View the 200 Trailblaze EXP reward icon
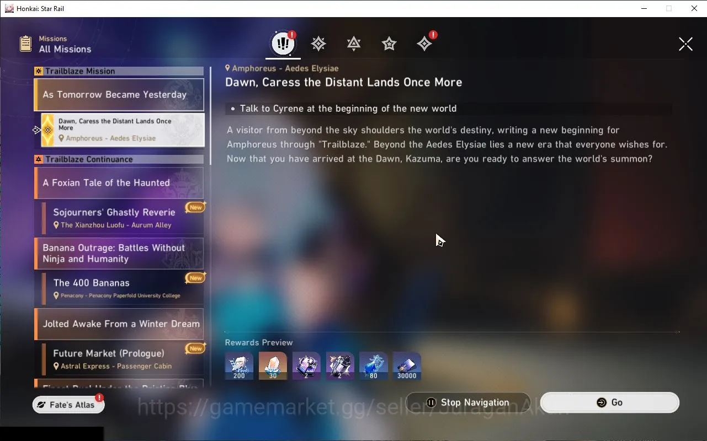Viewport: 707px width, 441px height. pos(239,366)
